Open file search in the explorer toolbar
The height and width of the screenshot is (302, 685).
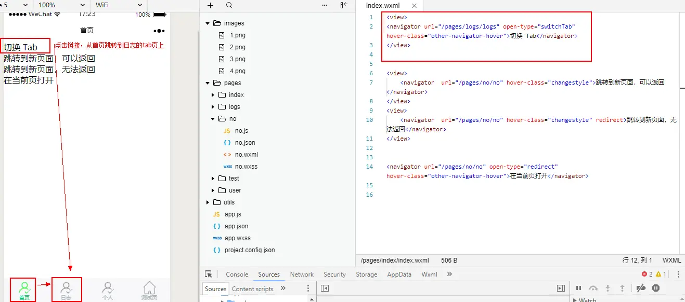tap(229, 5)
